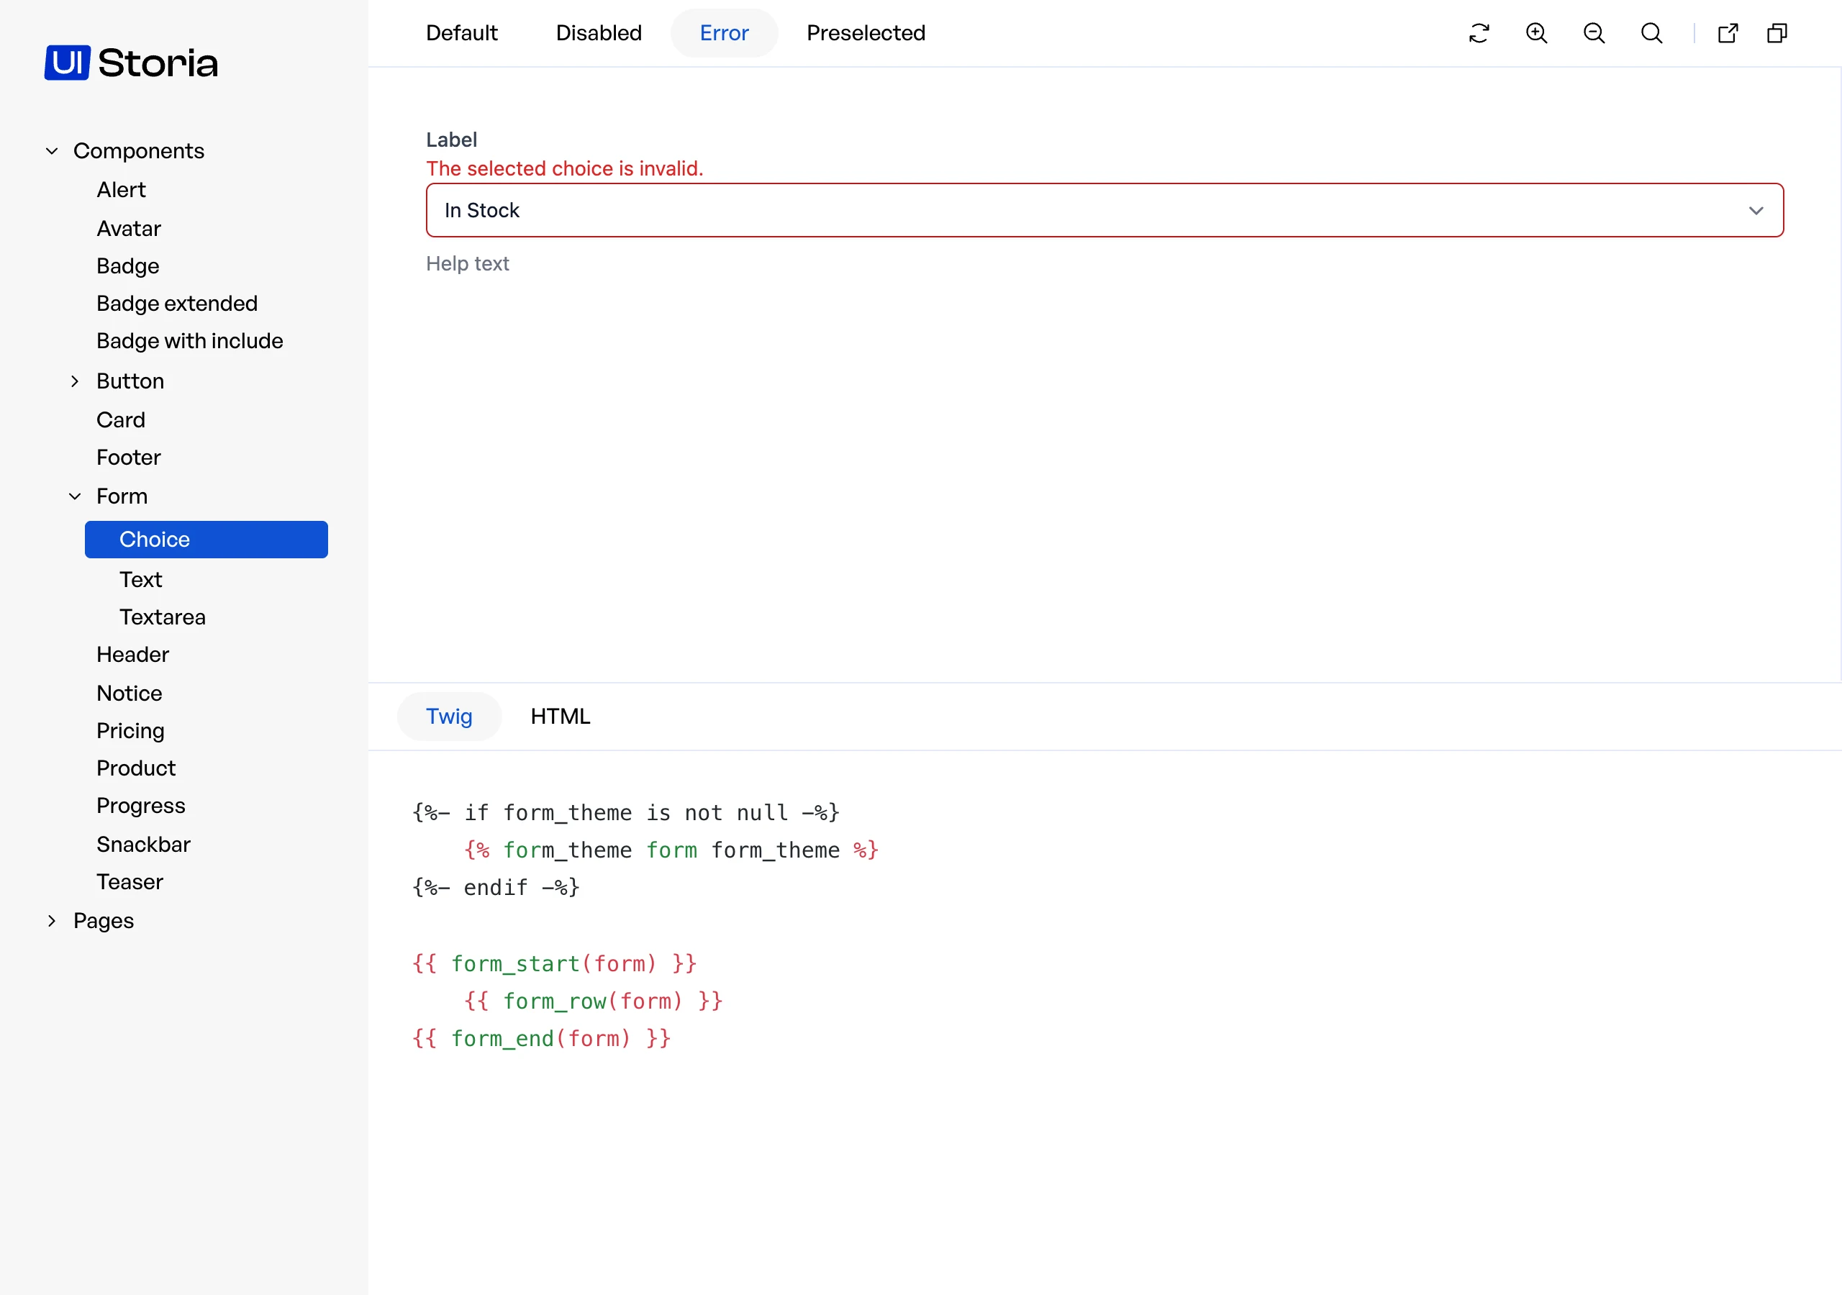This screenshot has width=1842, height=1295.
Task: Click the zoom in magnifier icon
Action: pos(1536,33)
